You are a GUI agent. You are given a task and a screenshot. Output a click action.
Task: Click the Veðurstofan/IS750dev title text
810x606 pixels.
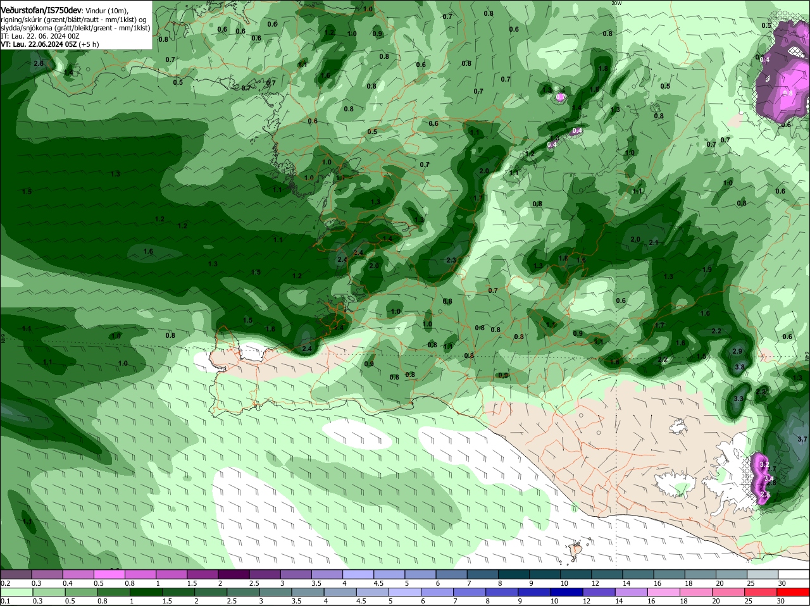[x=41, y=11]
